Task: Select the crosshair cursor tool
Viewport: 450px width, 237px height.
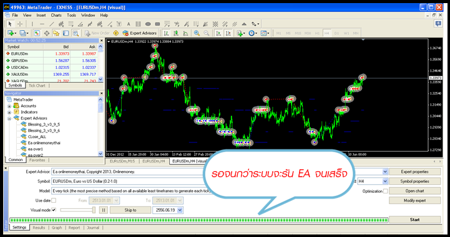Action: pos(20,24)
